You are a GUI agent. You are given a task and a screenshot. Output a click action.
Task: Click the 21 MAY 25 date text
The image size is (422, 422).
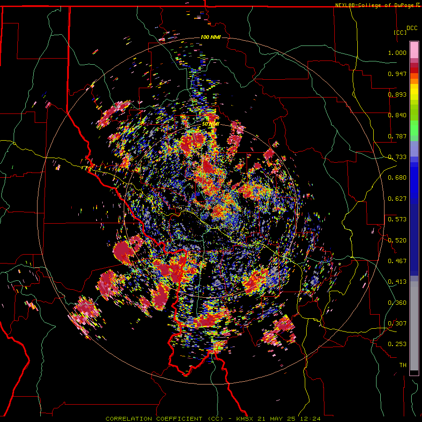pos(277,419)
